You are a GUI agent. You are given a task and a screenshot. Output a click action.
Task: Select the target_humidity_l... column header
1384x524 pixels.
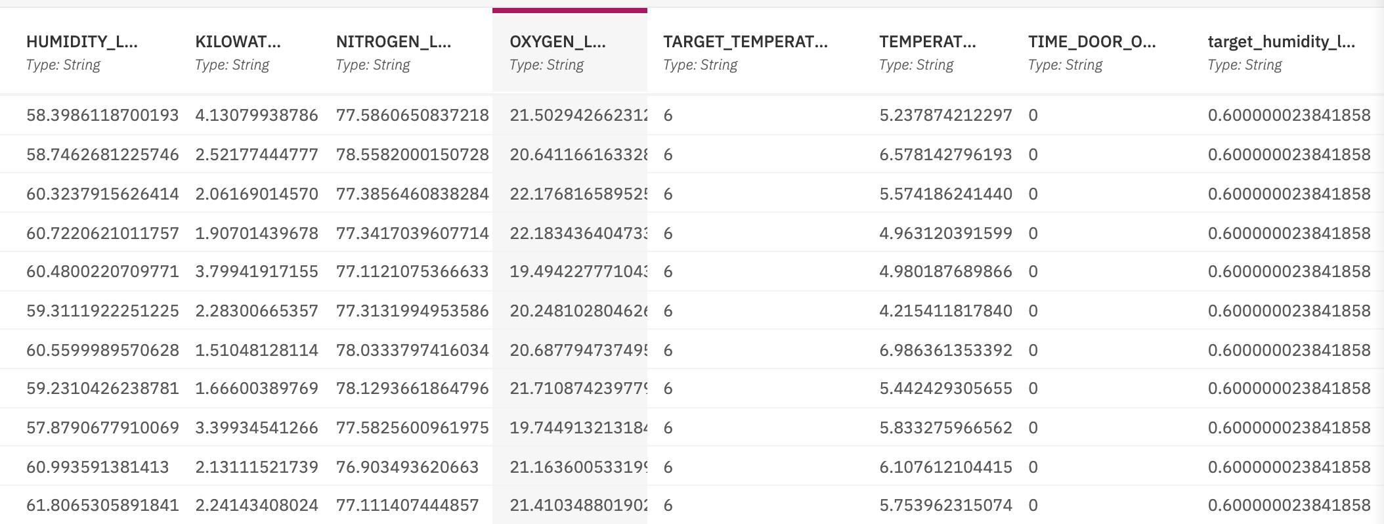tap(1281, 42)
